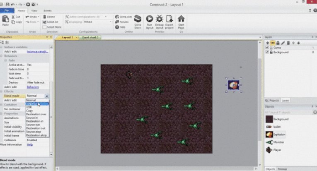Choose XOR blend mode option

click(x=37, y=107)
